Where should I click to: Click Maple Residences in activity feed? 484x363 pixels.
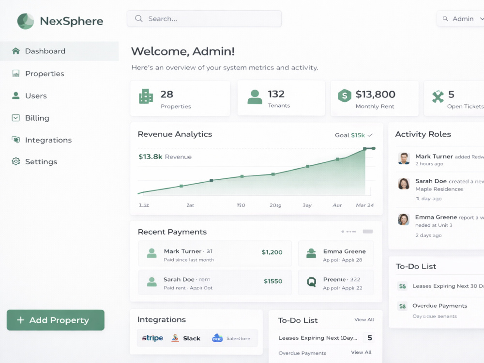(x=439, y=189)
